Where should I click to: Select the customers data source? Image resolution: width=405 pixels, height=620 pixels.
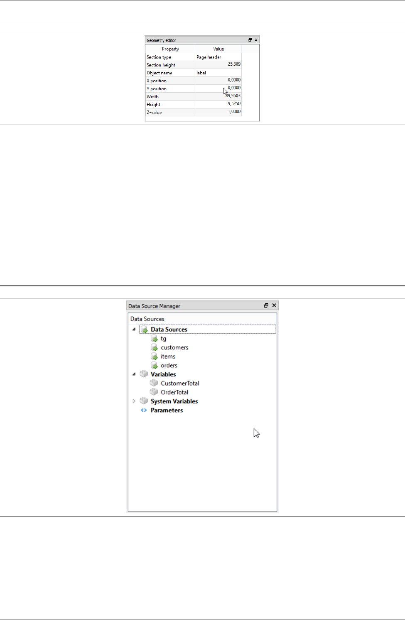(174, 347)
